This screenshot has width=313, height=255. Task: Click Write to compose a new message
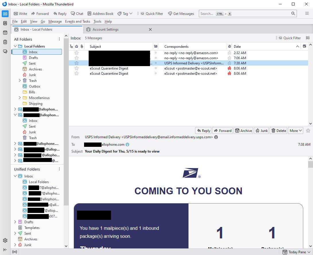pyautogui.click(x=20, y=13)
